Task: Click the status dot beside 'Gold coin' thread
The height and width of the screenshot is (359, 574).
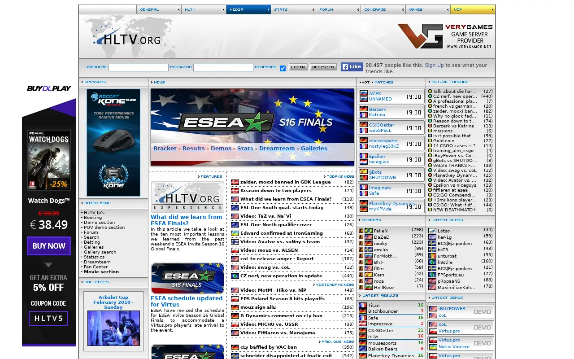Action: (x=430, y=141)
